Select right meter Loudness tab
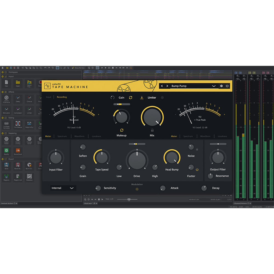The height and width of the screenshot is (274, 274). point(222,136)
